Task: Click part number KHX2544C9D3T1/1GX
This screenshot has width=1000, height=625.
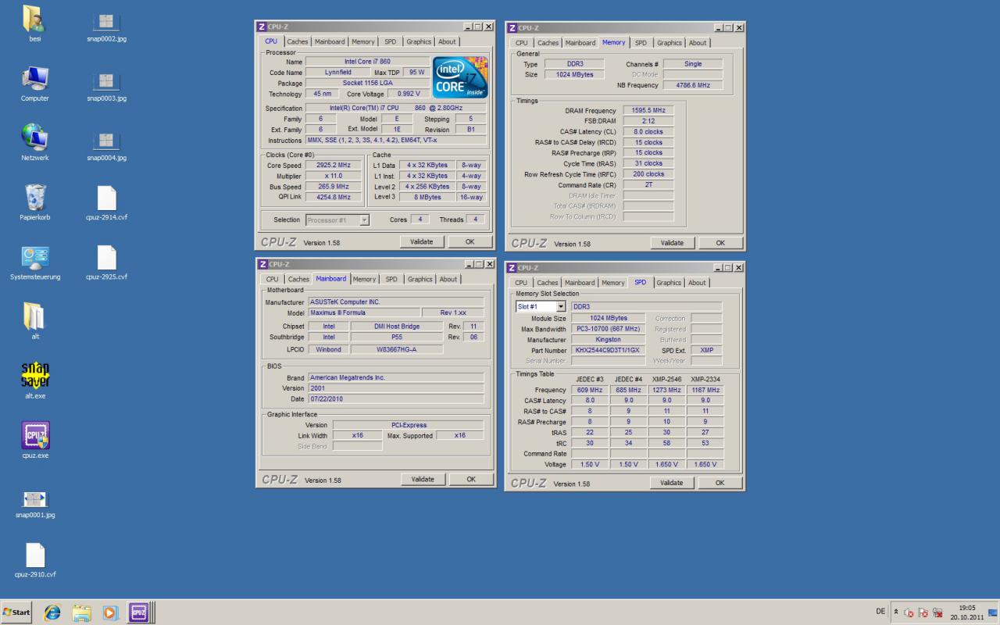Action: 609,351
